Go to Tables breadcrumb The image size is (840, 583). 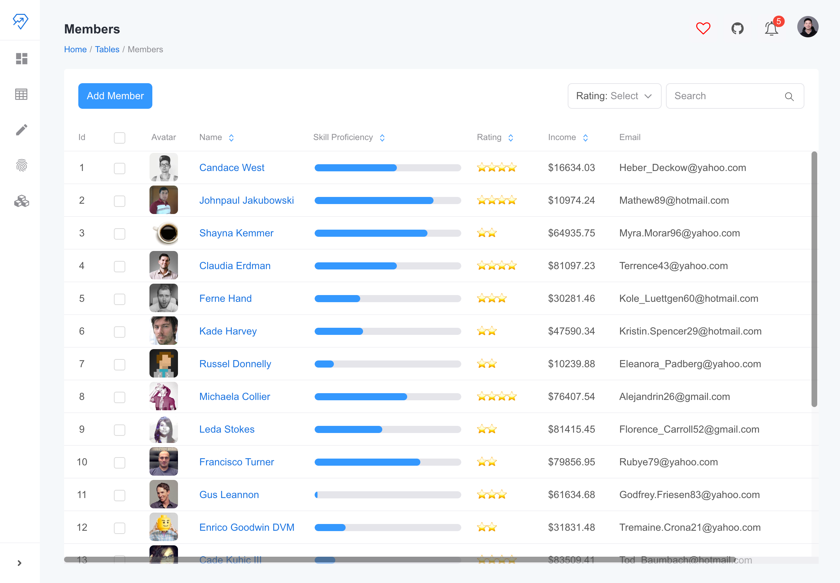(107, 49)
